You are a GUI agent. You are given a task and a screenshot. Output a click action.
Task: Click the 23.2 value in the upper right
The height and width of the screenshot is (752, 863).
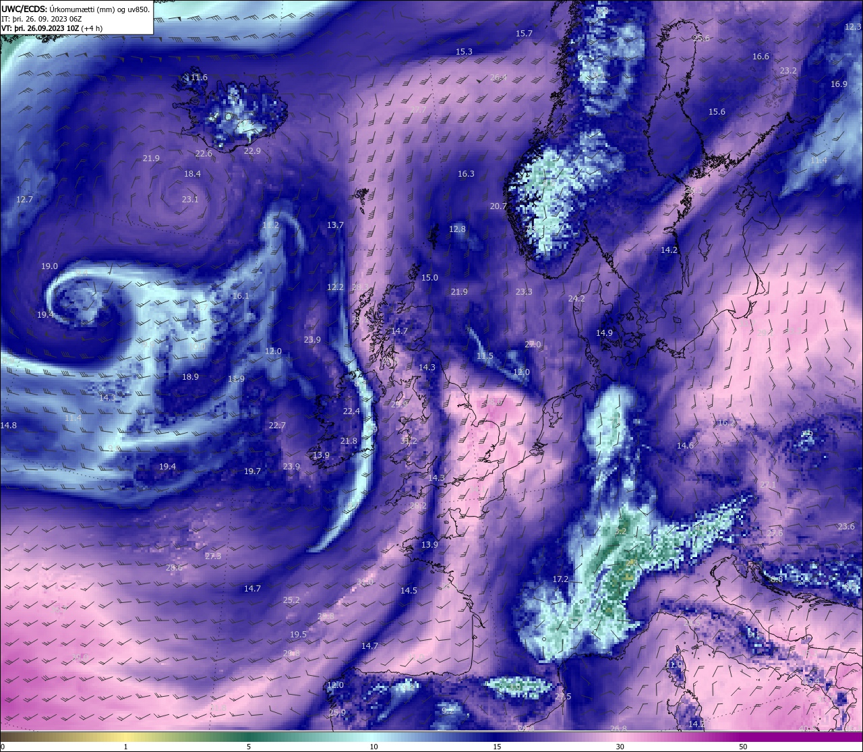pyautogui.click(x=788, y=71)
